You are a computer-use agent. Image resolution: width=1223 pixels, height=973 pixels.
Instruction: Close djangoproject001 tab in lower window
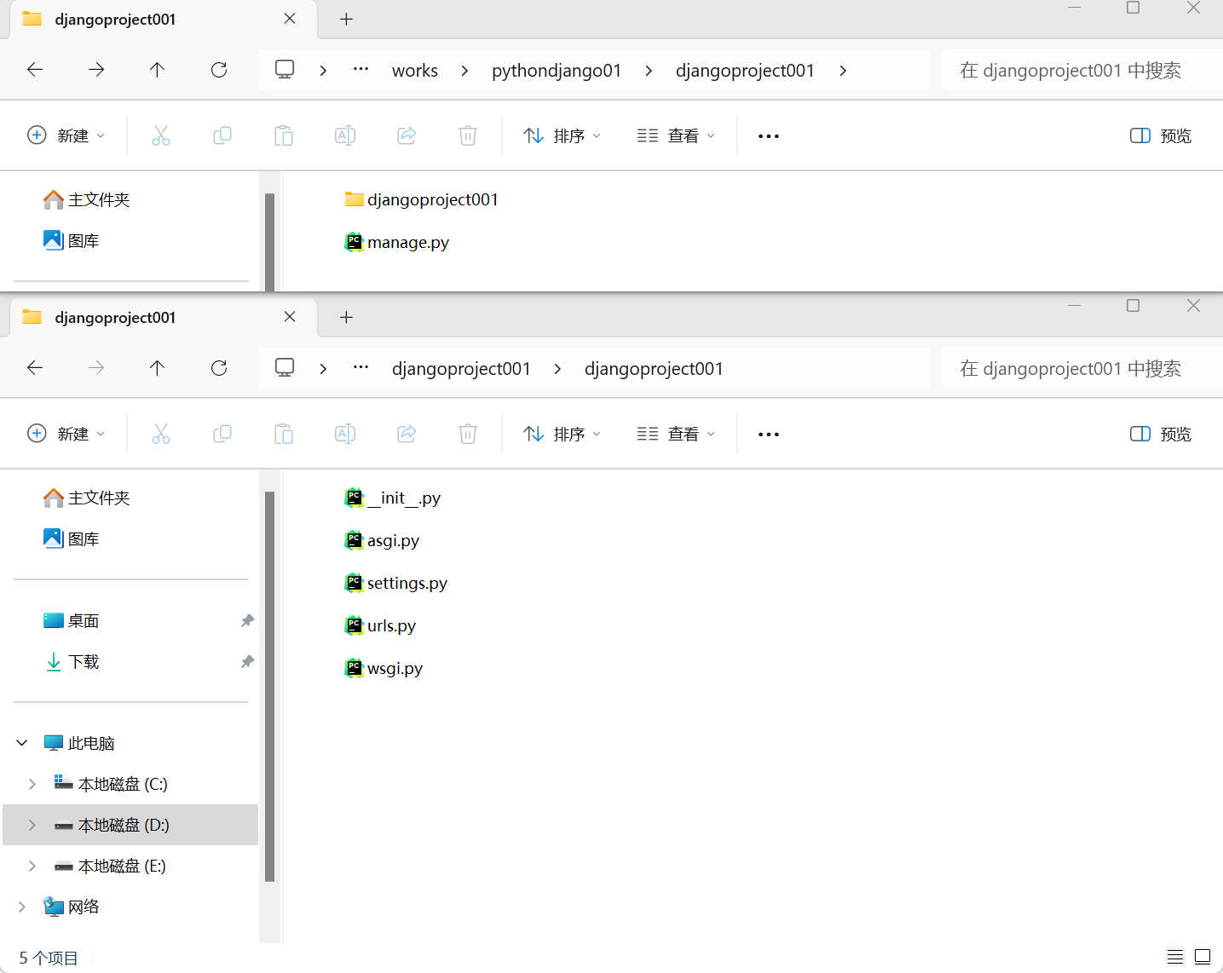click(290, 317)
